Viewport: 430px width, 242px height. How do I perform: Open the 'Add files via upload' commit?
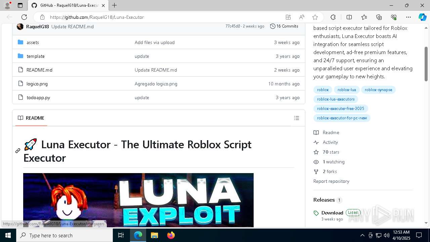[x=155, y=42]
